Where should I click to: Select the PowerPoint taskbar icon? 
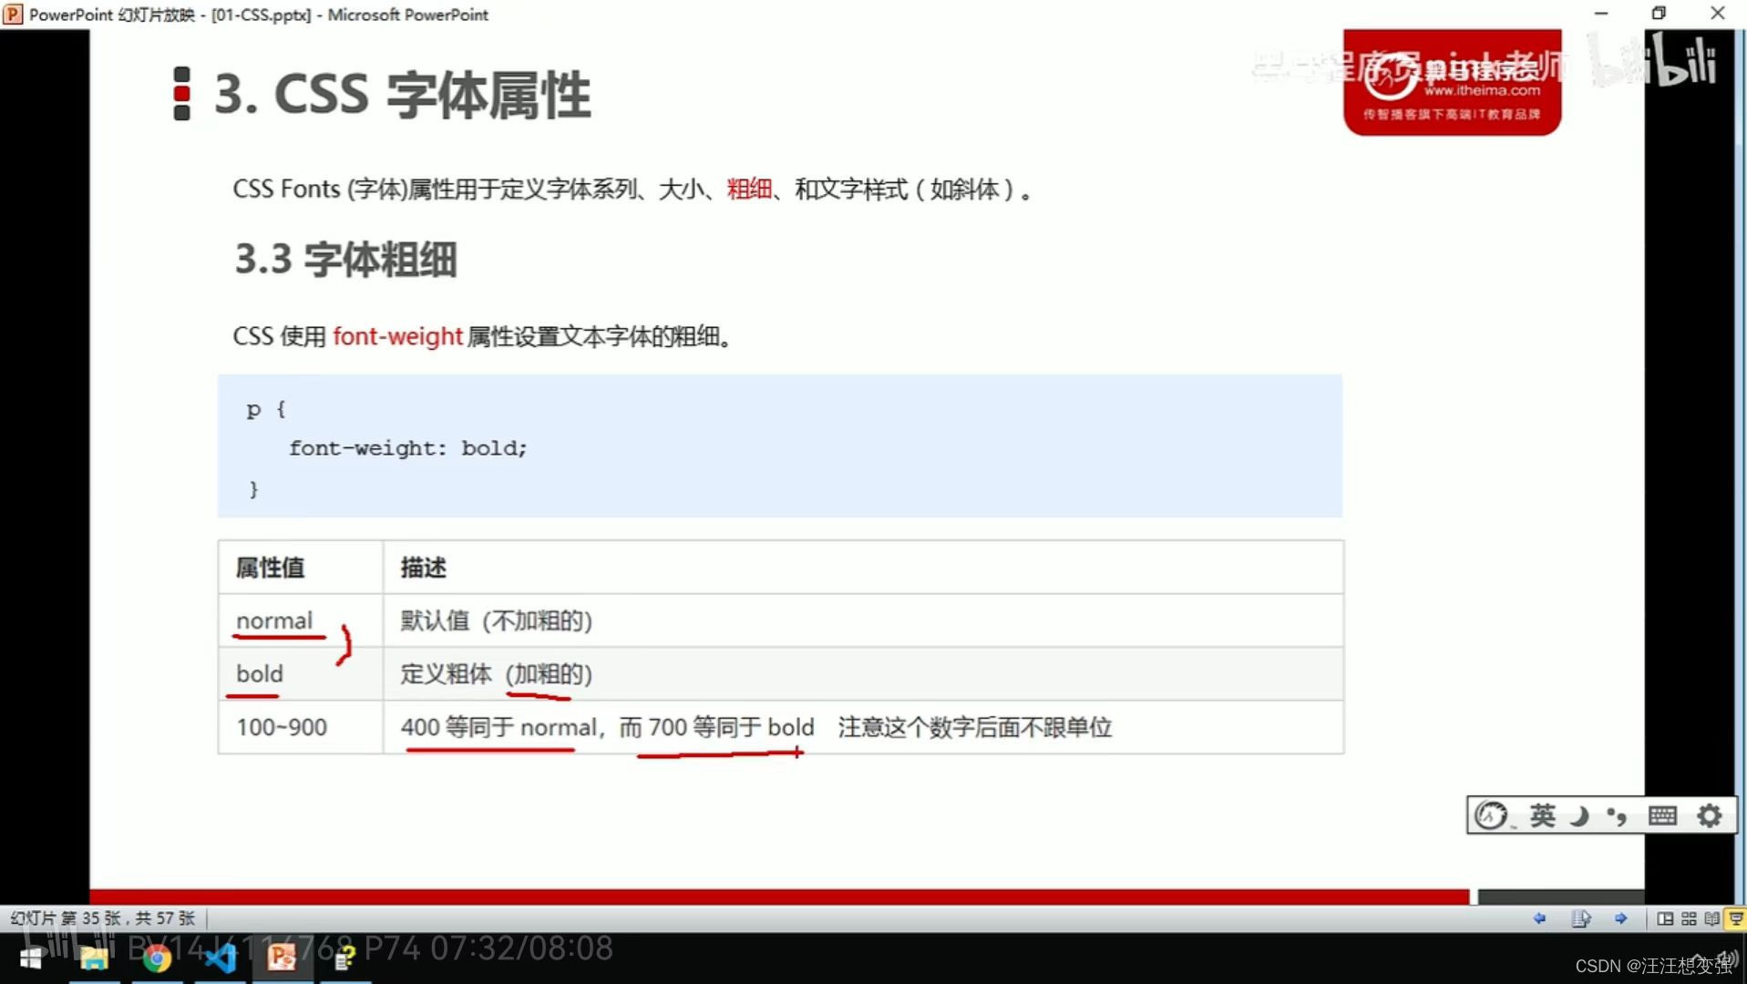tap(282, 958)
